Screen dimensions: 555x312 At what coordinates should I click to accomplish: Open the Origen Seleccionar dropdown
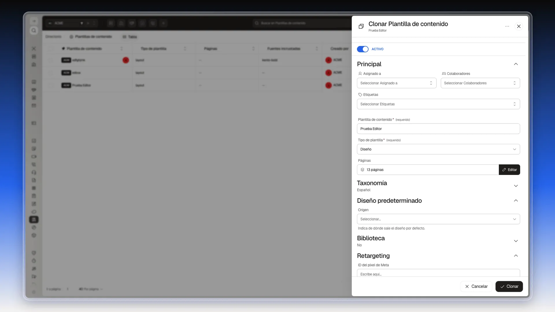click(438, 219)
